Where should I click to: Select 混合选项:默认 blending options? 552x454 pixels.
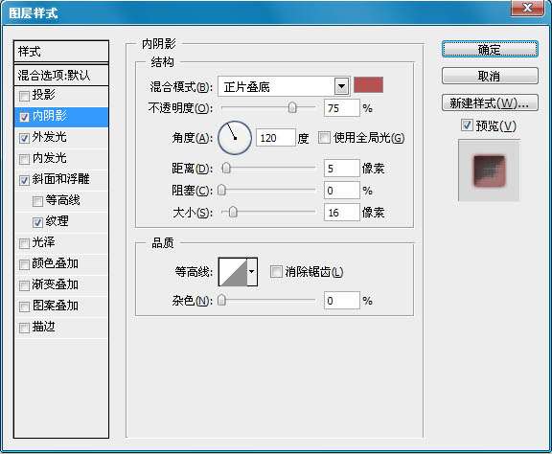tap(61, 75)
